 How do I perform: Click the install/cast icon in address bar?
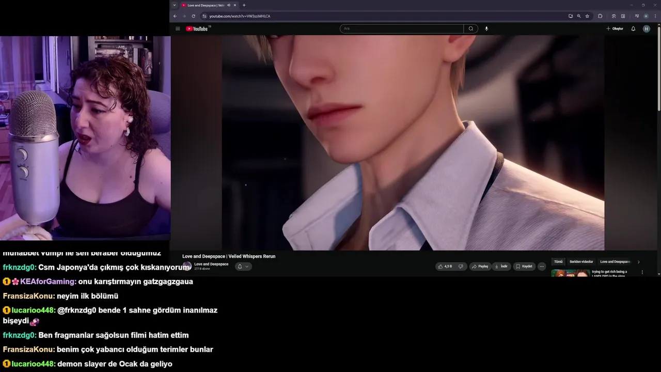click(x=571, y=16)
